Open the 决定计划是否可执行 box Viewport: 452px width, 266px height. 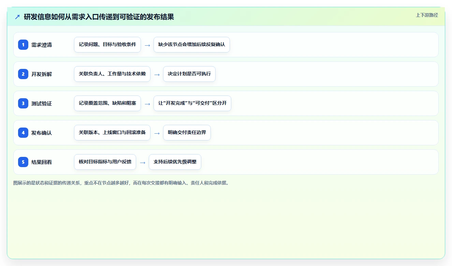click(x=189, y=74)
